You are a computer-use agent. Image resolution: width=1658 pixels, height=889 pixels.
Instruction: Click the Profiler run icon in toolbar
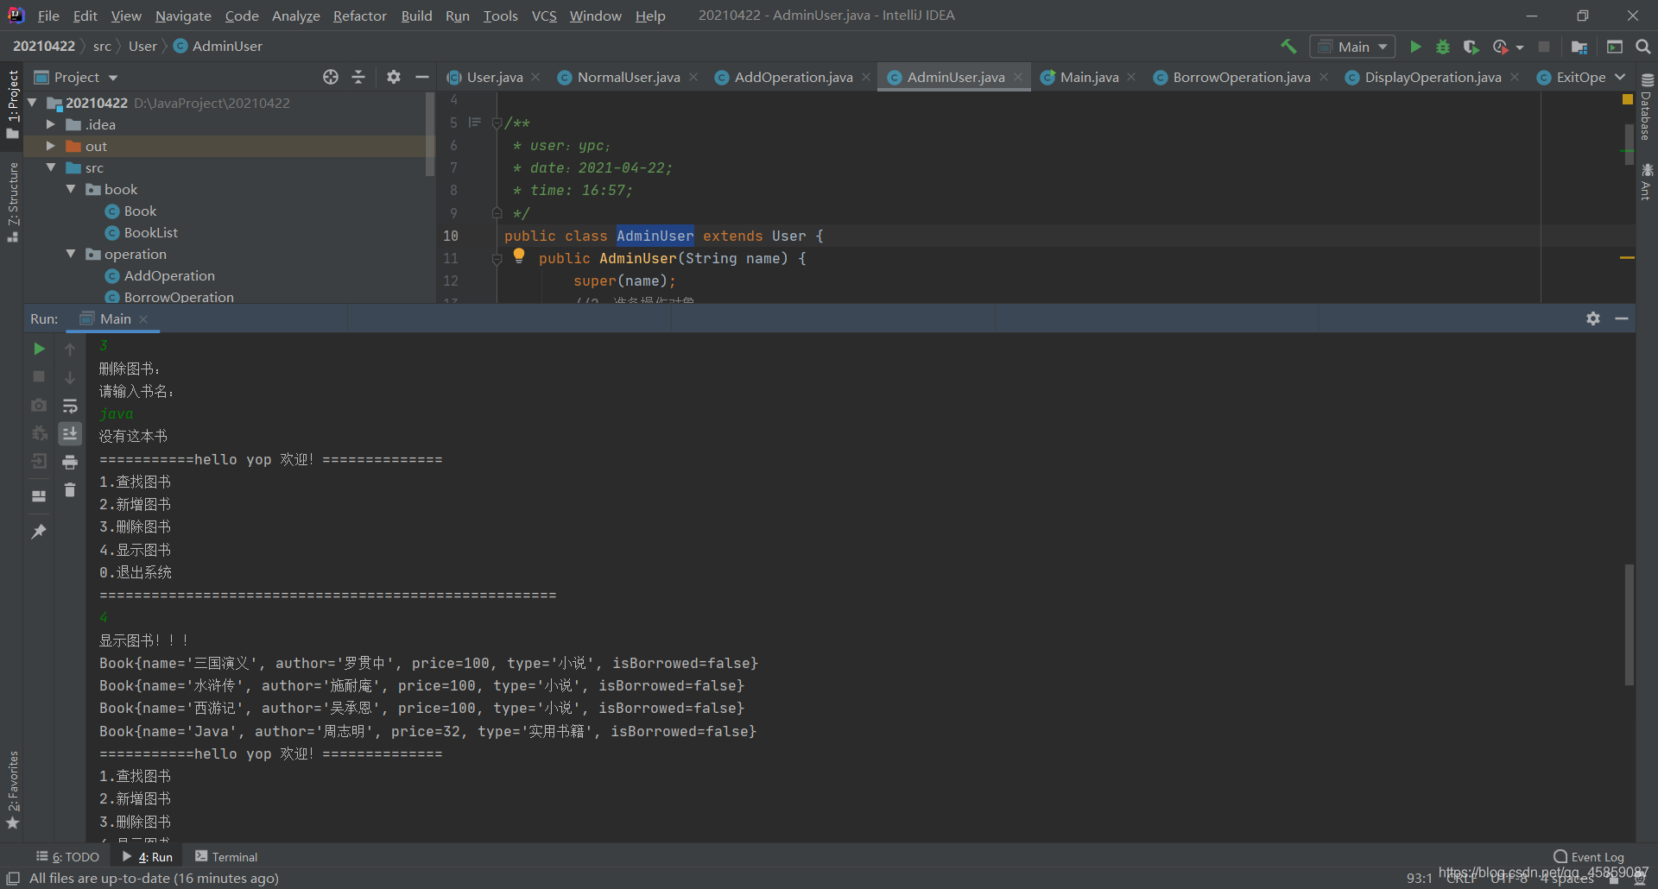(1501, 47)
